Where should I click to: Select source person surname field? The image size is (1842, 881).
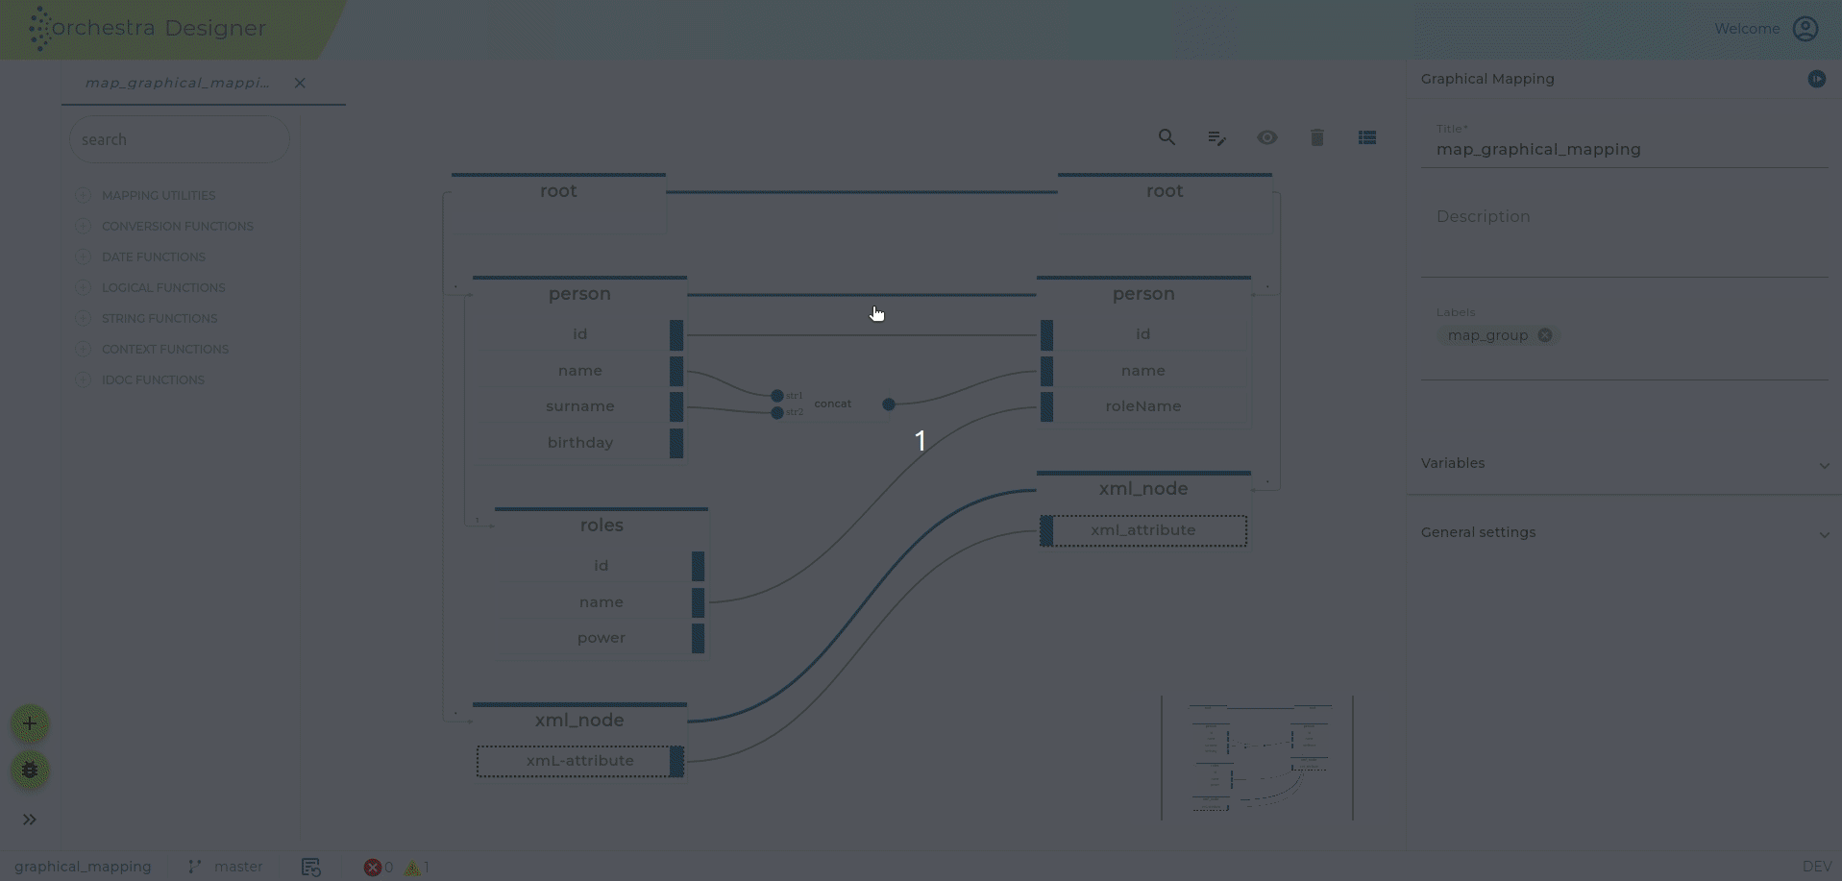tap(579, 406)
